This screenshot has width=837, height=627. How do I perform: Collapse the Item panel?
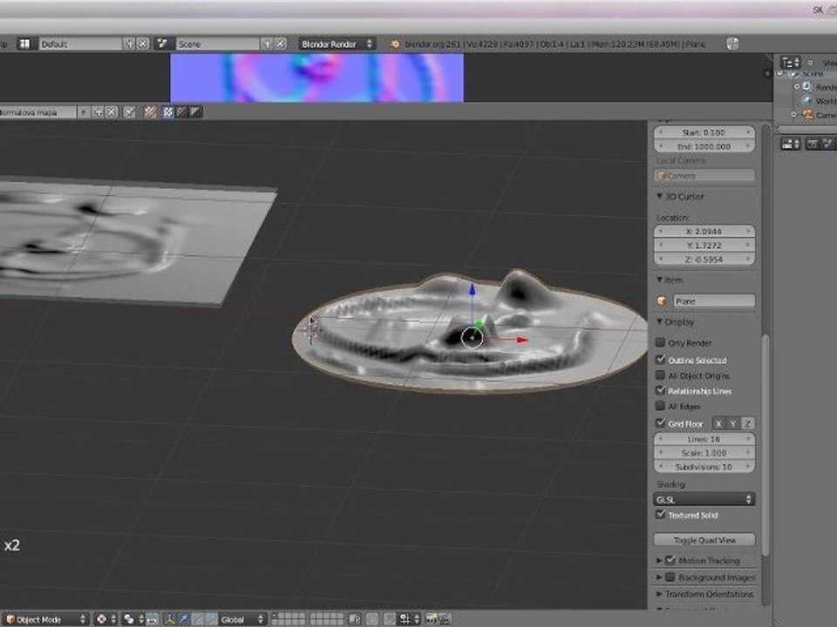(660, 280)
